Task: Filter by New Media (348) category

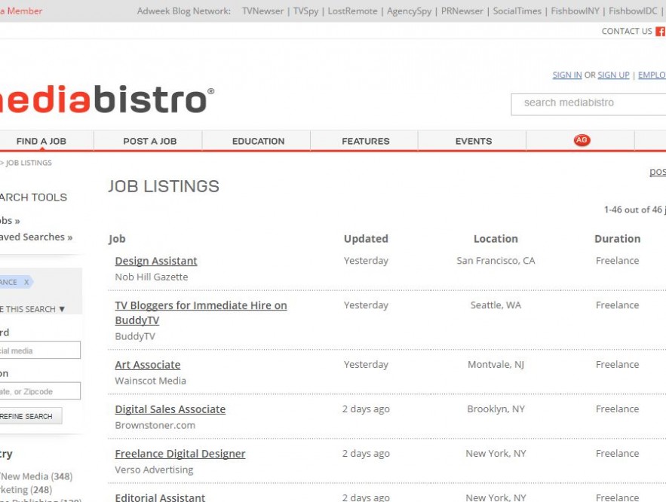Action: (x=36, y=476)
